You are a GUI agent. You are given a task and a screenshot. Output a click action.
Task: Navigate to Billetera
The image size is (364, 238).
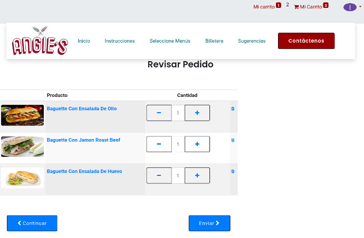pyautogui.click(x=214, y=41)
